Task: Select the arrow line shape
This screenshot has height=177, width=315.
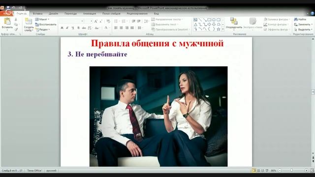Action: coord(205,20)
